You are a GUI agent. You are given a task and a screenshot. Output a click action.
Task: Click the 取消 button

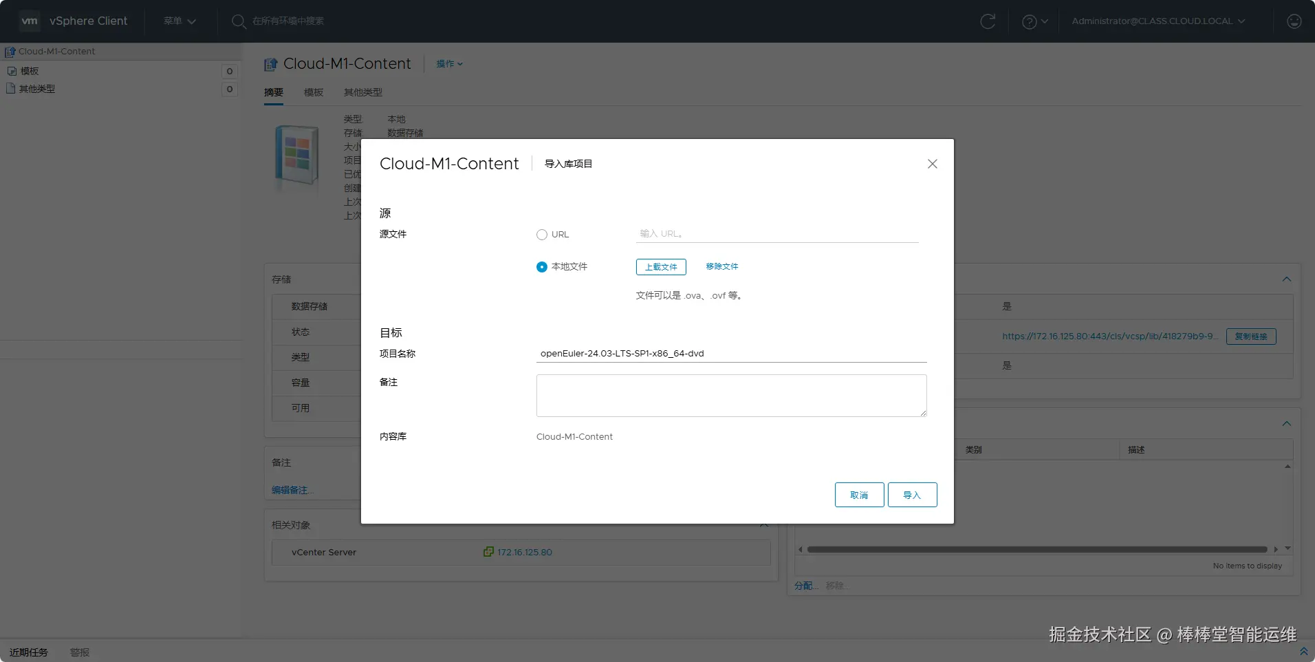point(860,495)
